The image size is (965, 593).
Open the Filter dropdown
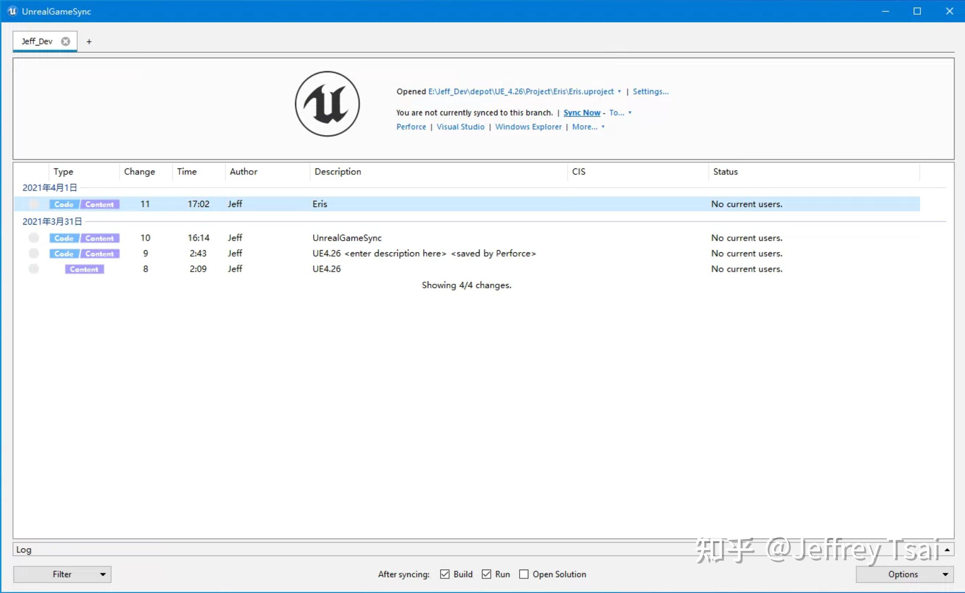[x=62, y=574]
